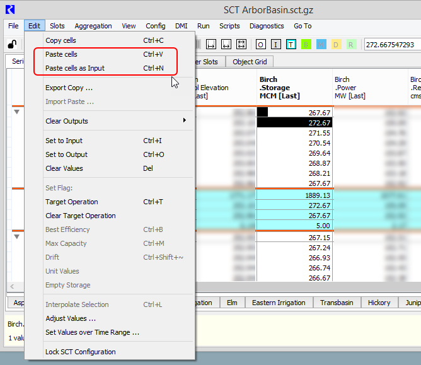Click the blue M max capacity button

point(321,44)
